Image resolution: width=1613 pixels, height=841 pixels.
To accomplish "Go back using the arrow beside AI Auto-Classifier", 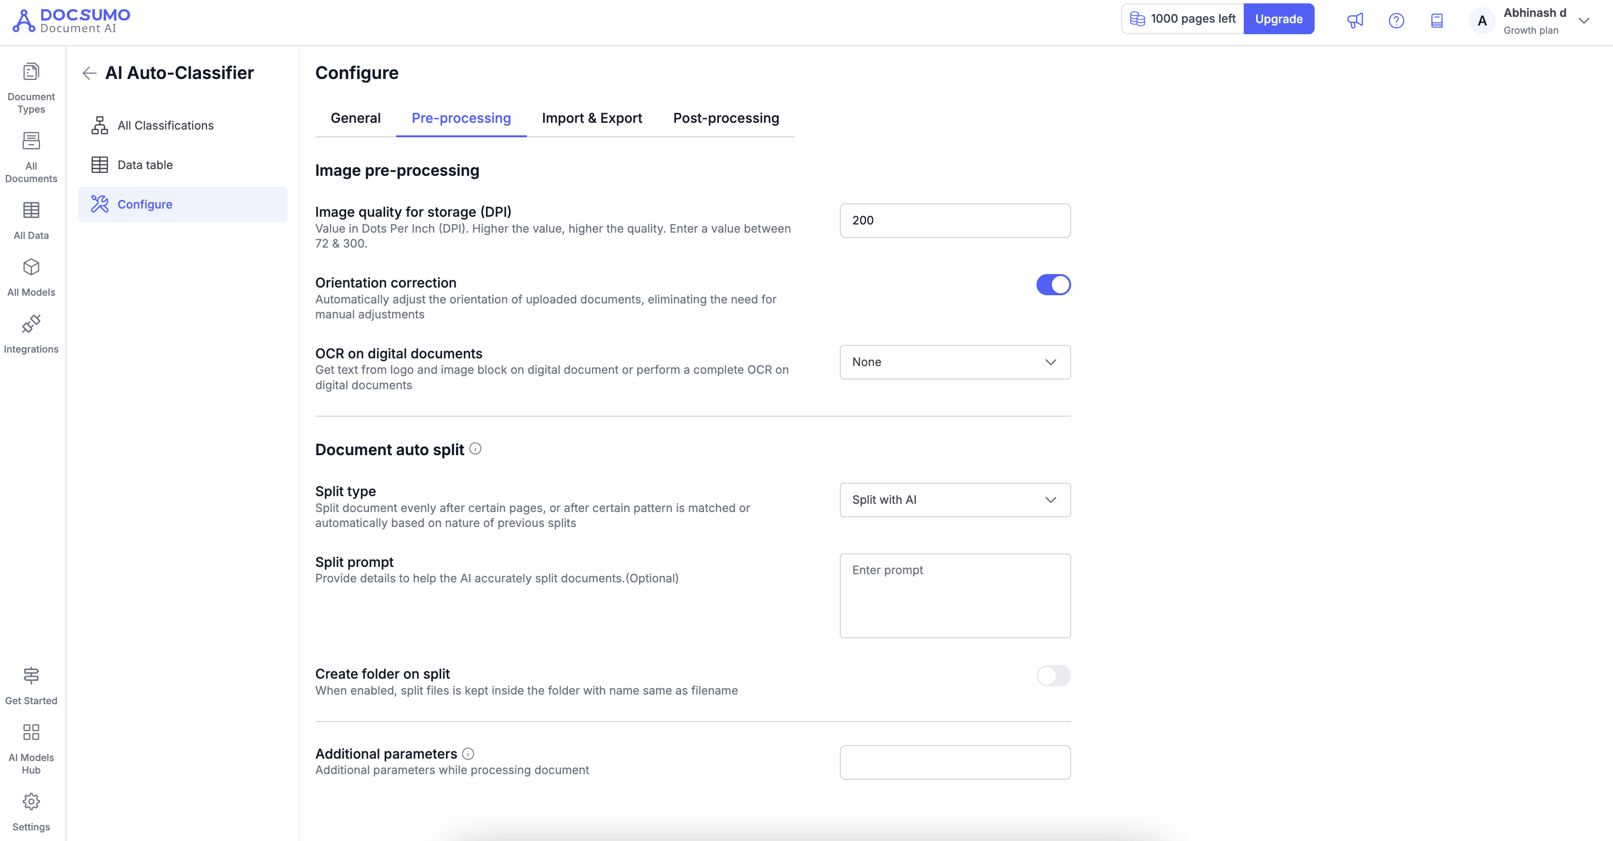I will point(90,73).
